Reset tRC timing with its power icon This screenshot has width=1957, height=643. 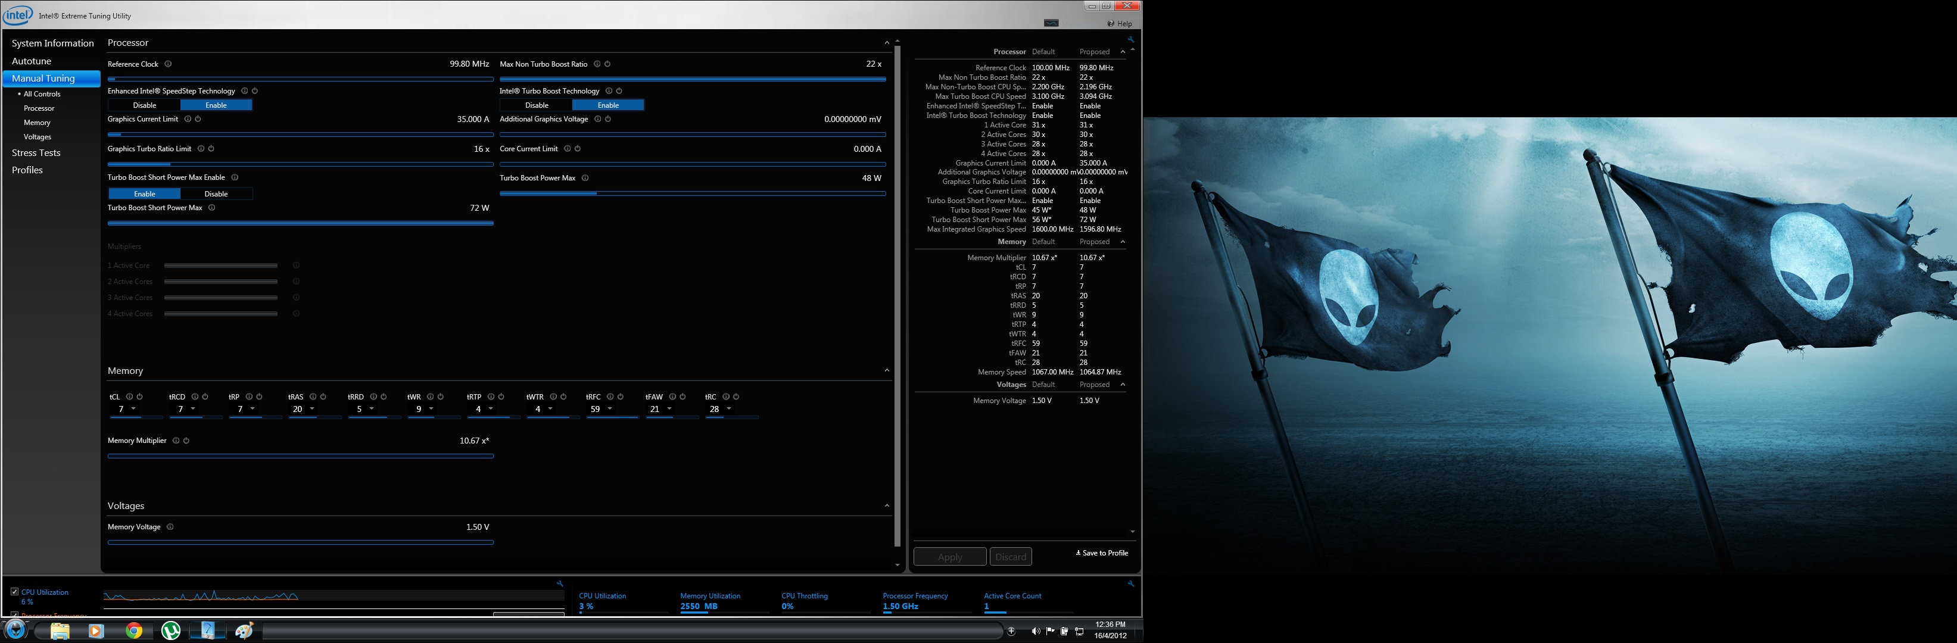(736, 397)
